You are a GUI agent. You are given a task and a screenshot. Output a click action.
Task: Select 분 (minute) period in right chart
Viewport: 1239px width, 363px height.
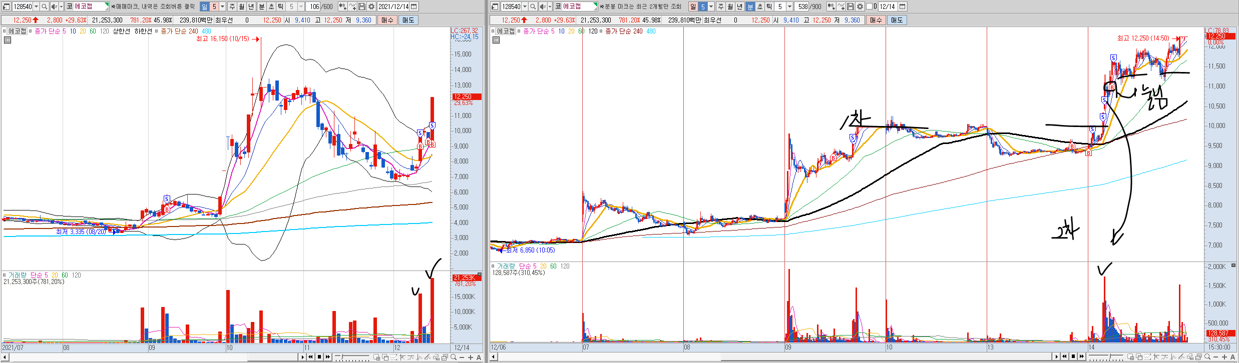750,6
